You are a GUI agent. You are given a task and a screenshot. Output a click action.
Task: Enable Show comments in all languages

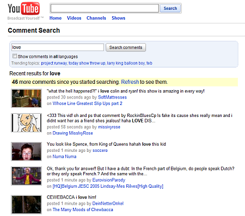[15, 56]
